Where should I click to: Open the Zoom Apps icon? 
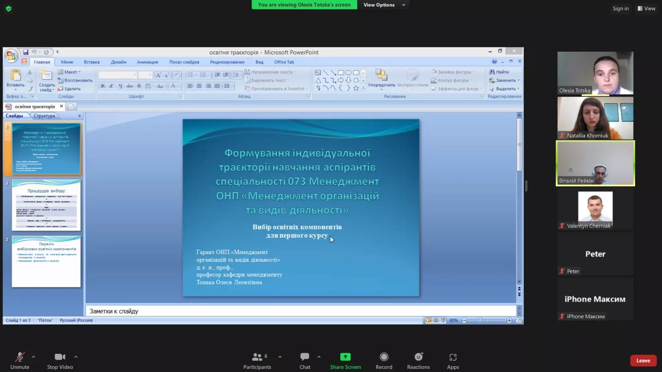coord(453,357)
